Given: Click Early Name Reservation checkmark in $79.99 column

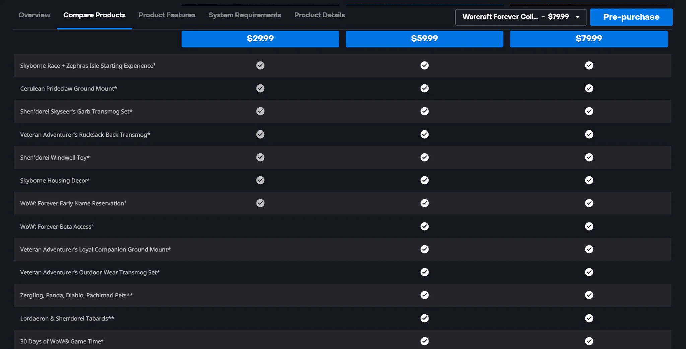Looking at the screenshot, I should [589, 203].
